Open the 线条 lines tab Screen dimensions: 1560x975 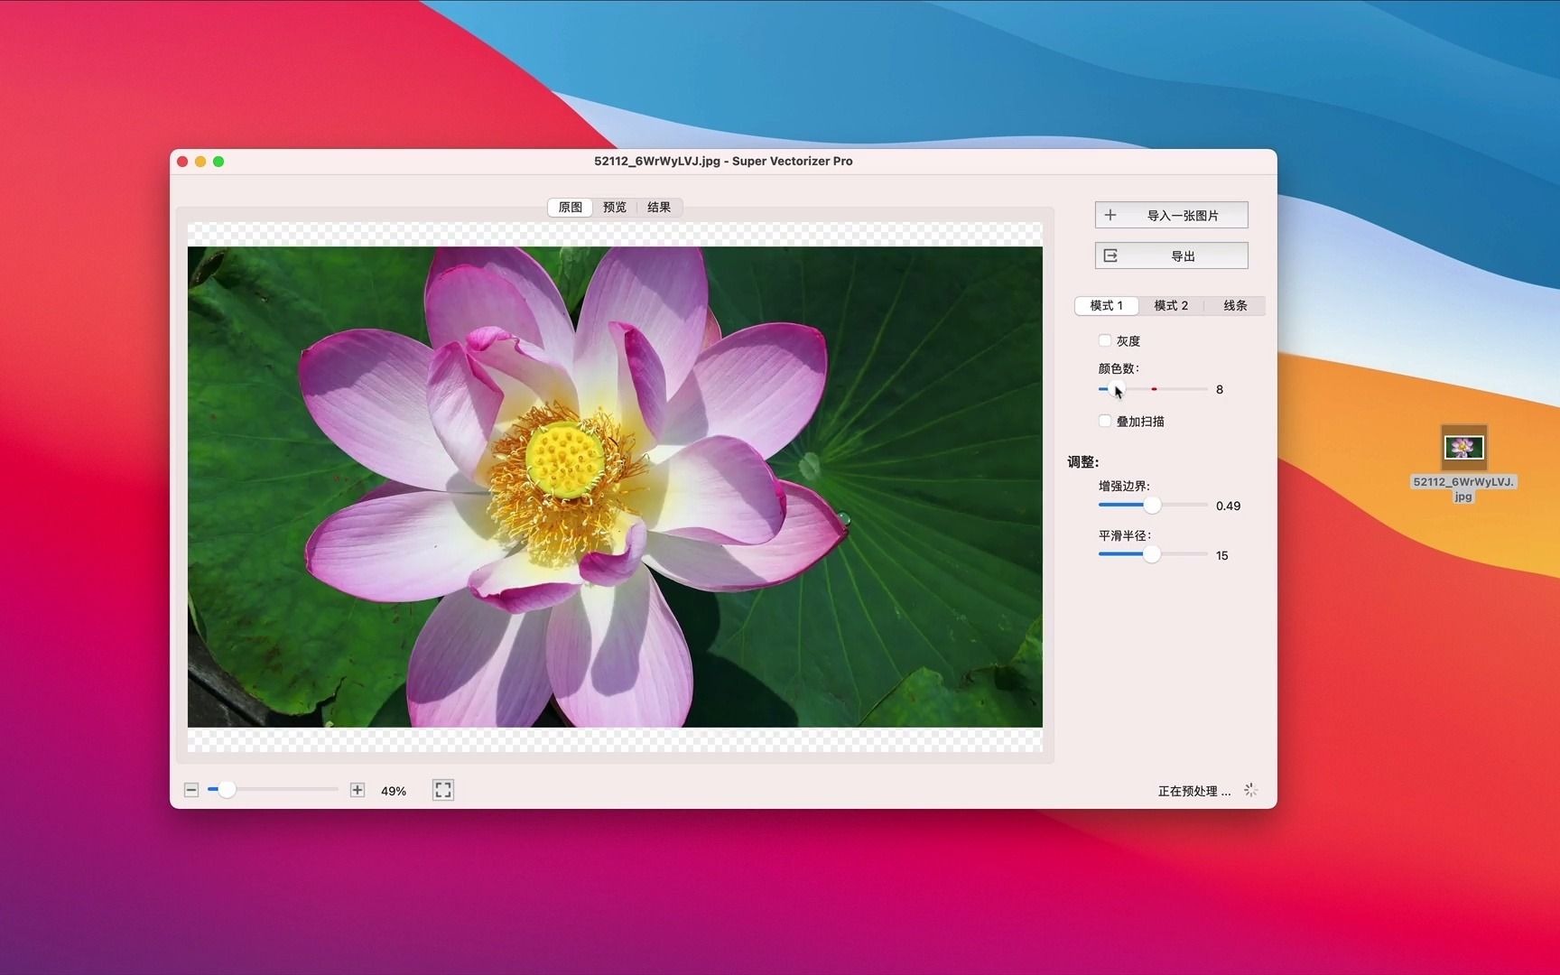(x=1234, y=306)
